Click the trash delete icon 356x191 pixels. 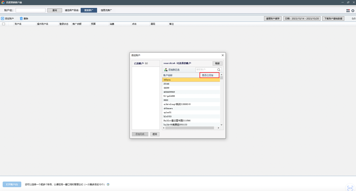pyautogui.click(x=21, y=18)
